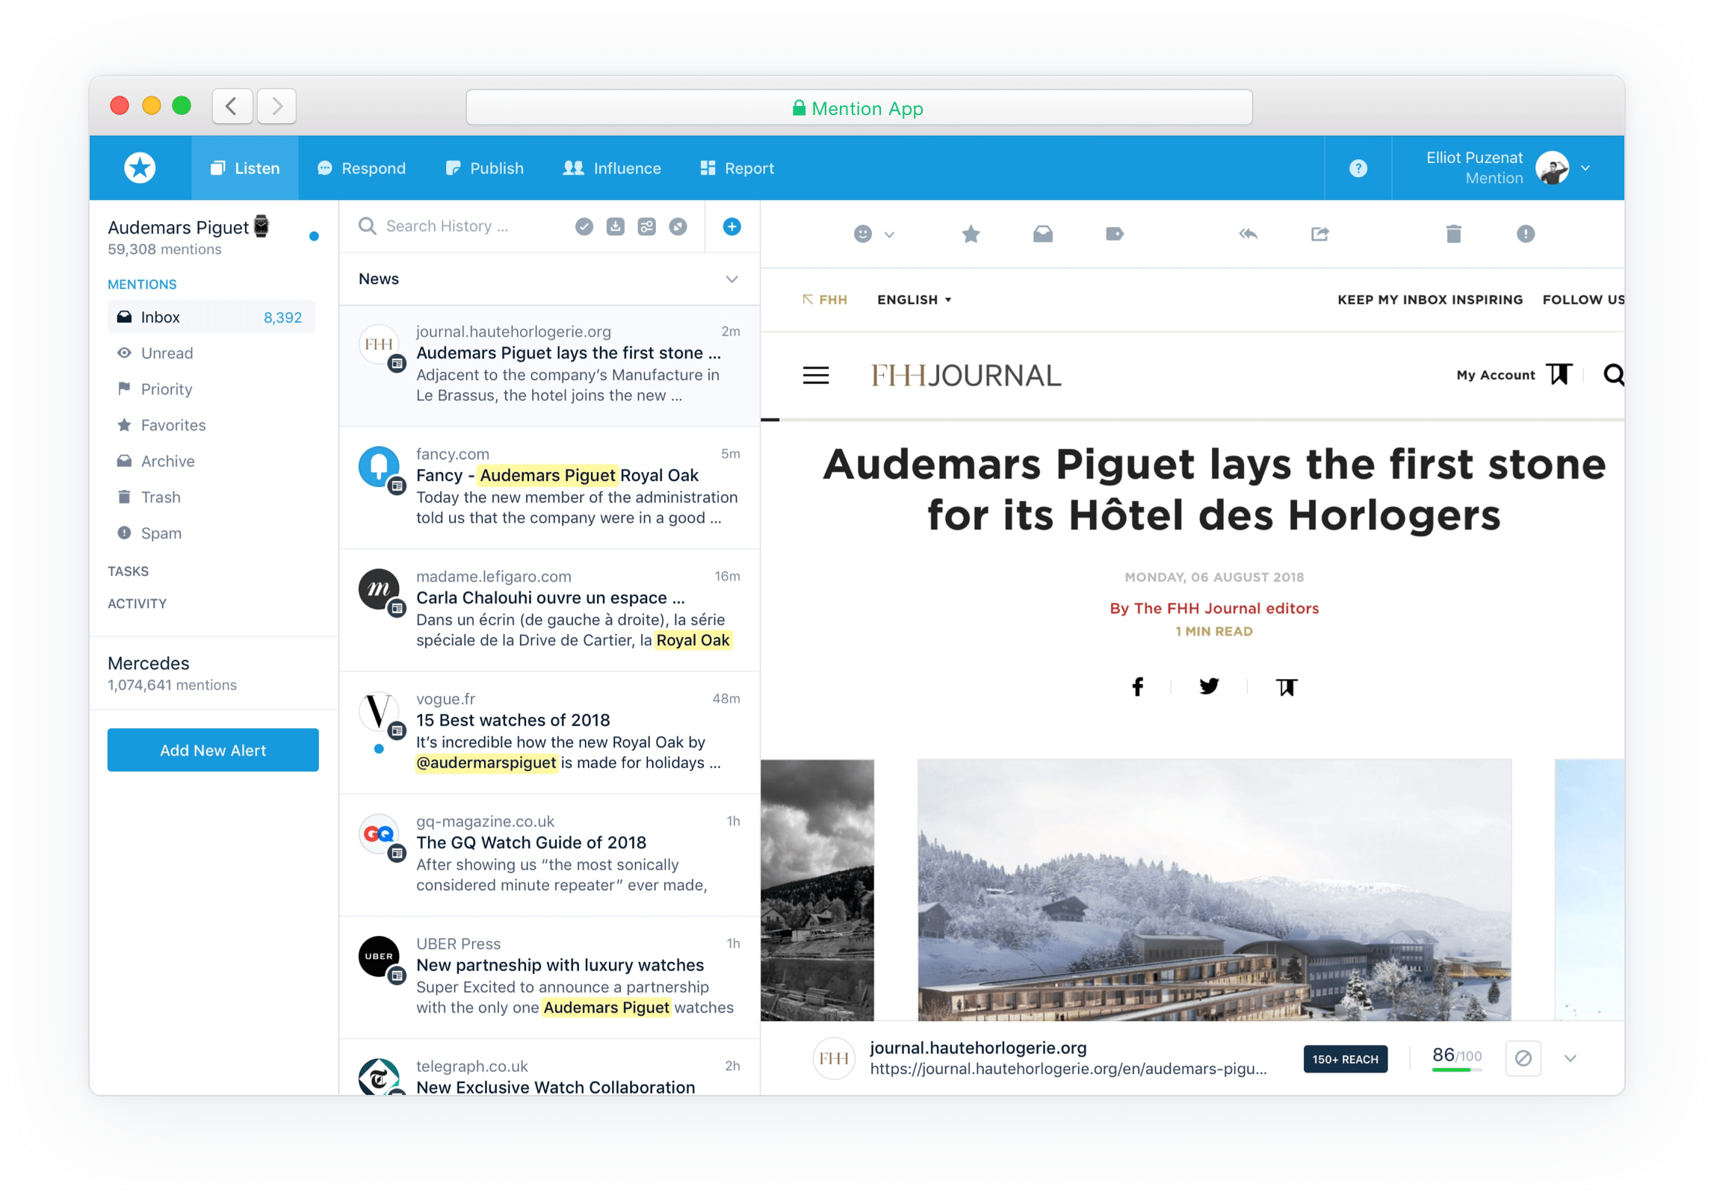This screenshot has height=1198, width=1714.
Task: Open the Report tab
Action: 737,168
